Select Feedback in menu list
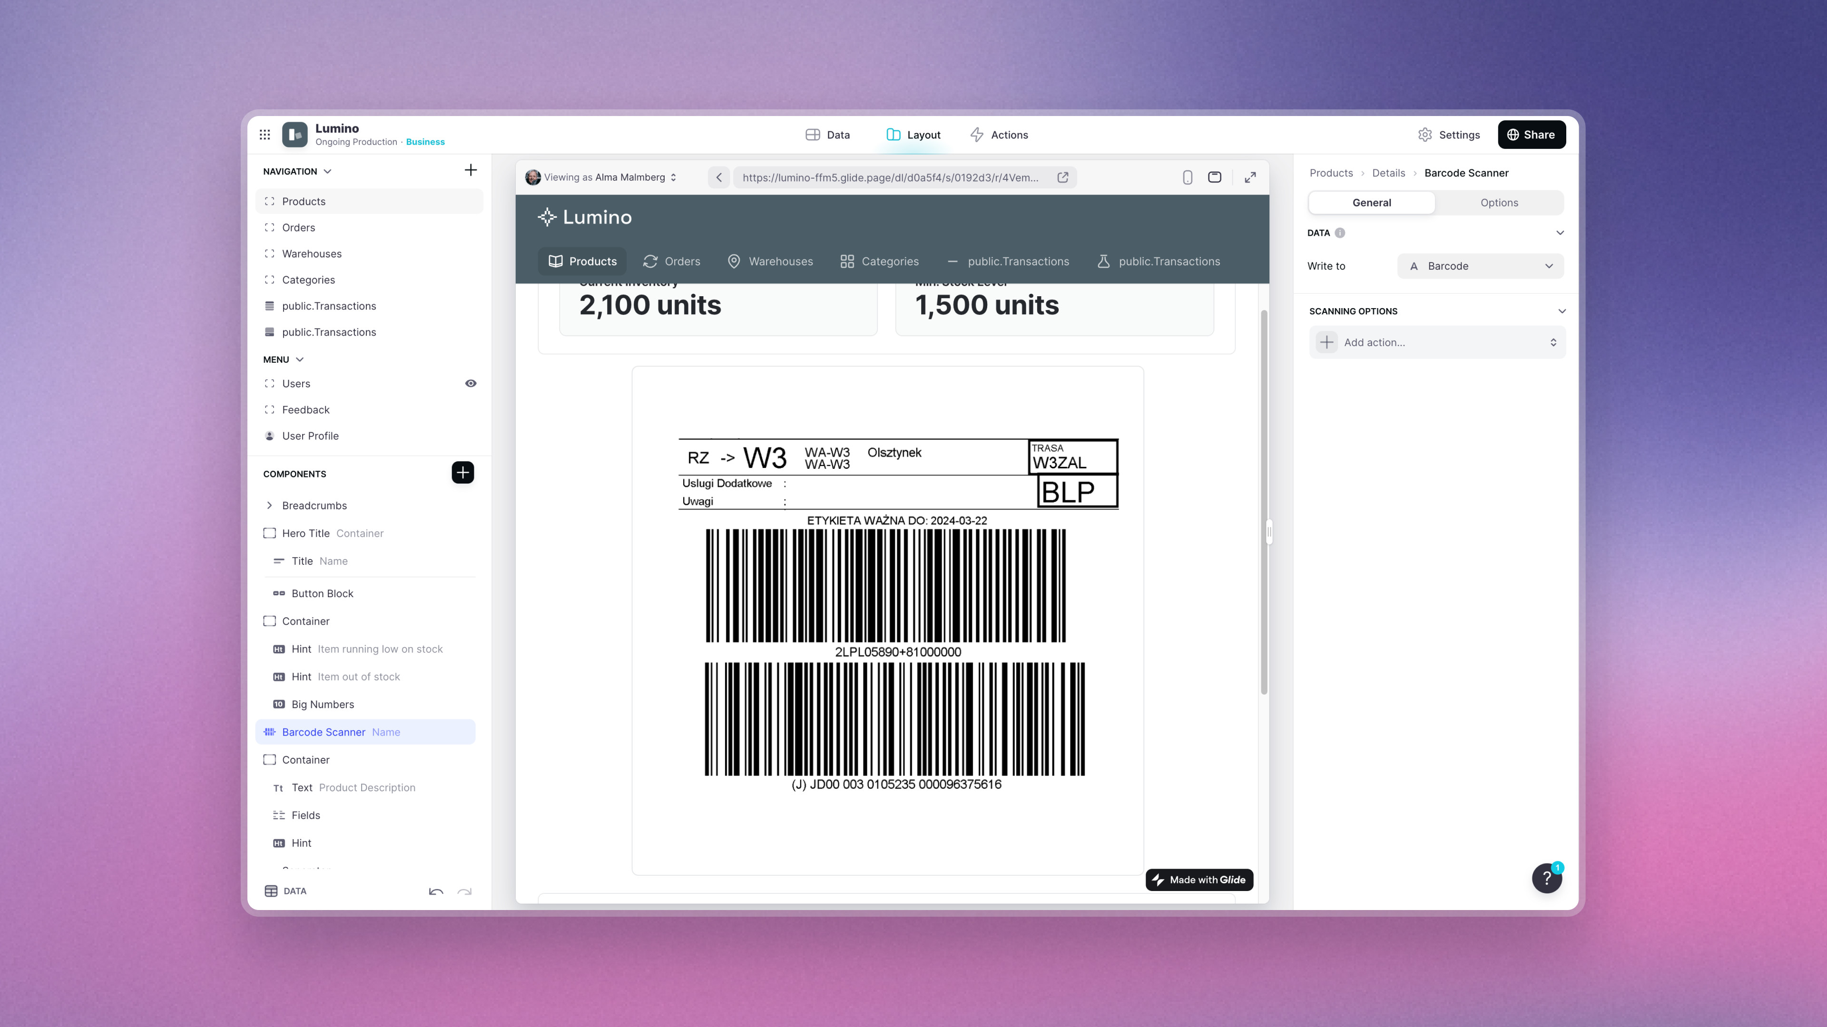Viewport: 1827px width, 1027px height. coord(369,410)
